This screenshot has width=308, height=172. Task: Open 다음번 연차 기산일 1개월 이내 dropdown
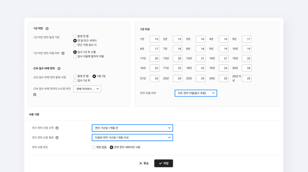point(132,137)
